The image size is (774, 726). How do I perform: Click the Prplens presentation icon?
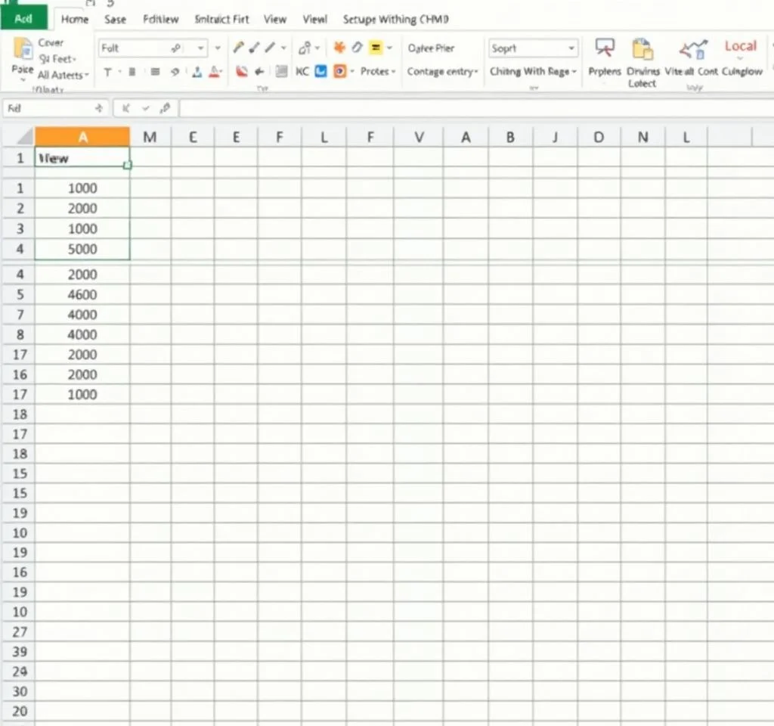605,50
